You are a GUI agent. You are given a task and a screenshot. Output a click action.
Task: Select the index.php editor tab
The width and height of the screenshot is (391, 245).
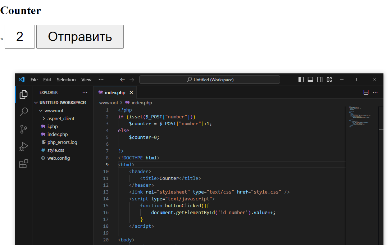point(115,92)
